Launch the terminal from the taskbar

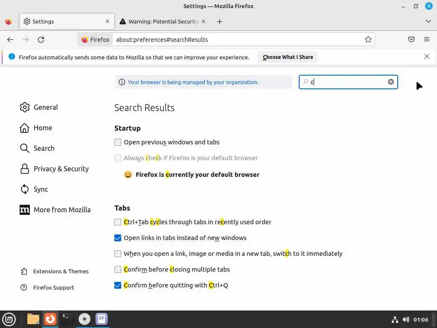[67, 319]
